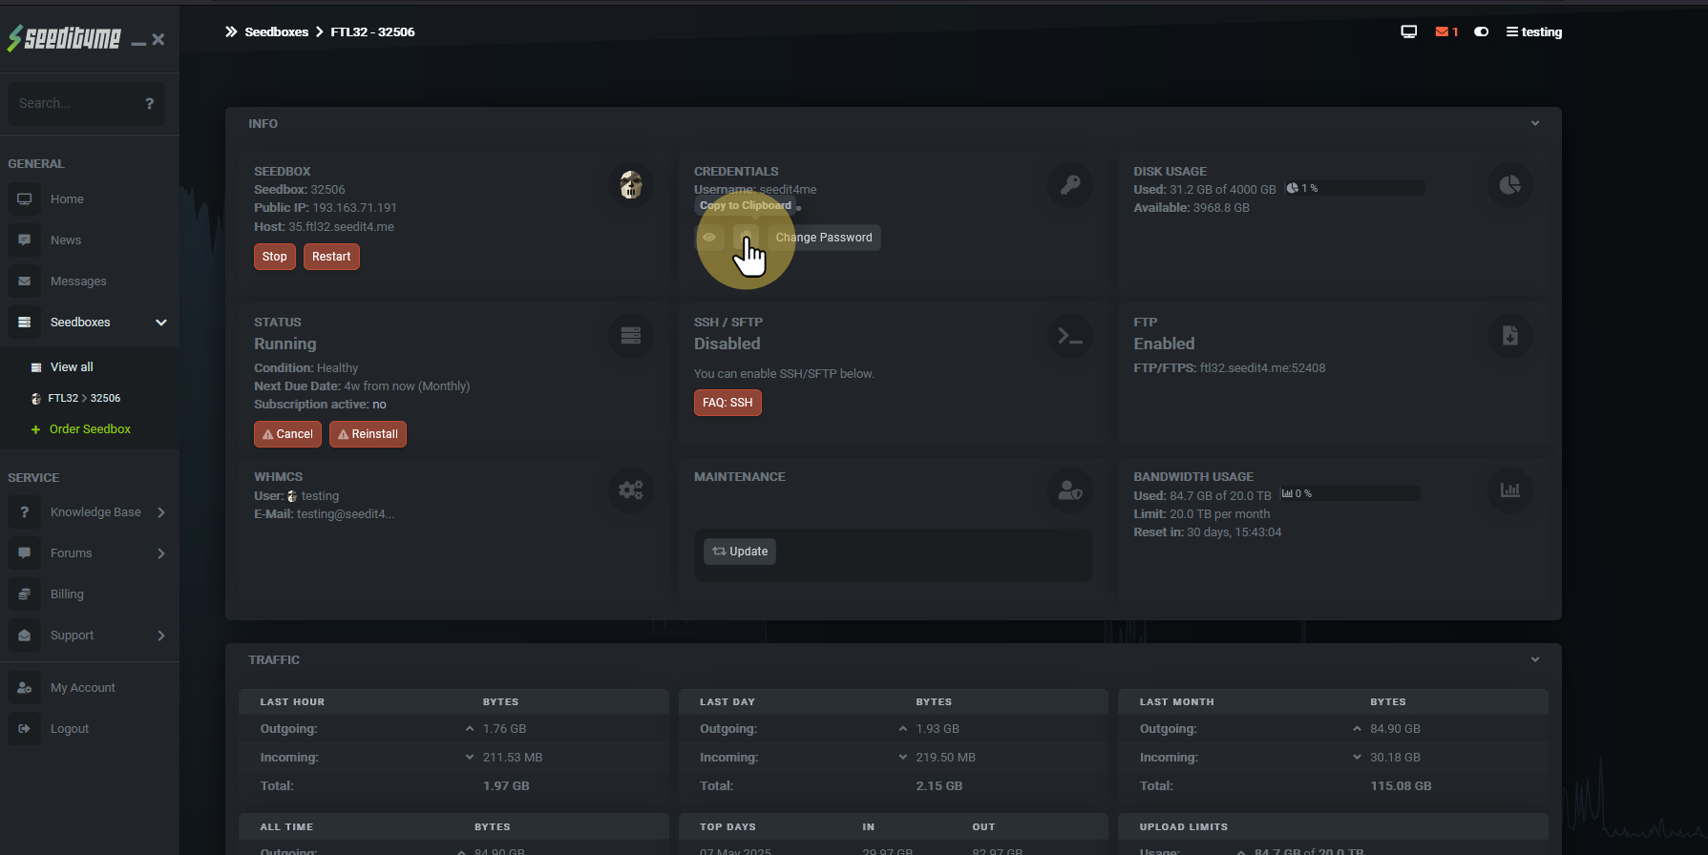Viewport: 1708px width, 855px height.
Task: Open the News section in the sidebar
Action: coord(66,240)
